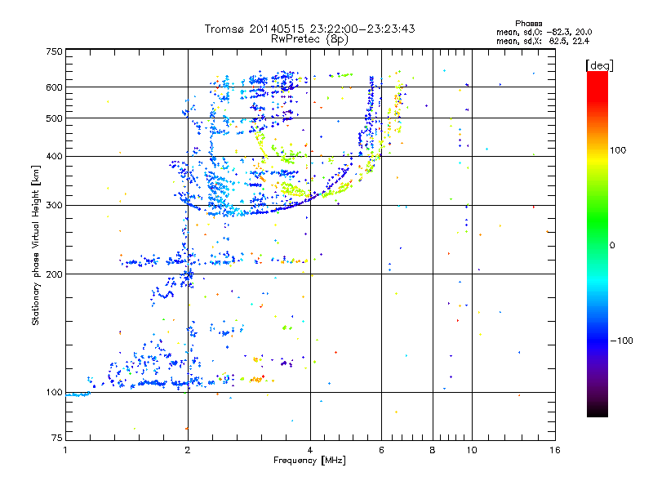Click the 'Frequency [MHz]' axis title
This screenshot has width=653, height=490.
tap(309, 461)
